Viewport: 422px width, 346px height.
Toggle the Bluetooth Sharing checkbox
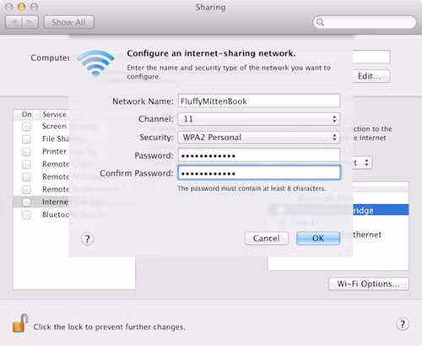pos(26,215)
